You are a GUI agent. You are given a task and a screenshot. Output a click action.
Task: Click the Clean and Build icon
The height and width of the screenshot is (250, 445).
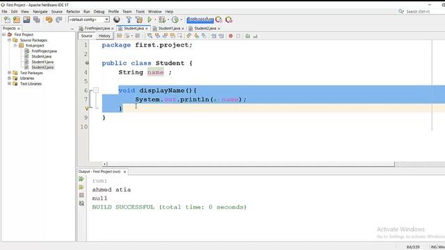point(139,19)
